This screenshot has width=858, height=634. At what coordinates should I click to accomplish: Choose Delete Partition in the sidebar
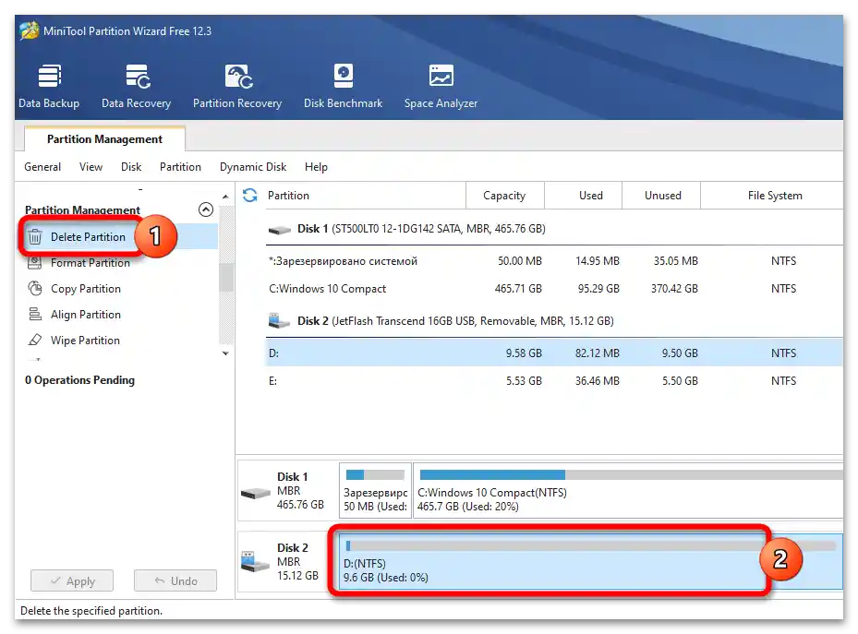coord(88,237)
